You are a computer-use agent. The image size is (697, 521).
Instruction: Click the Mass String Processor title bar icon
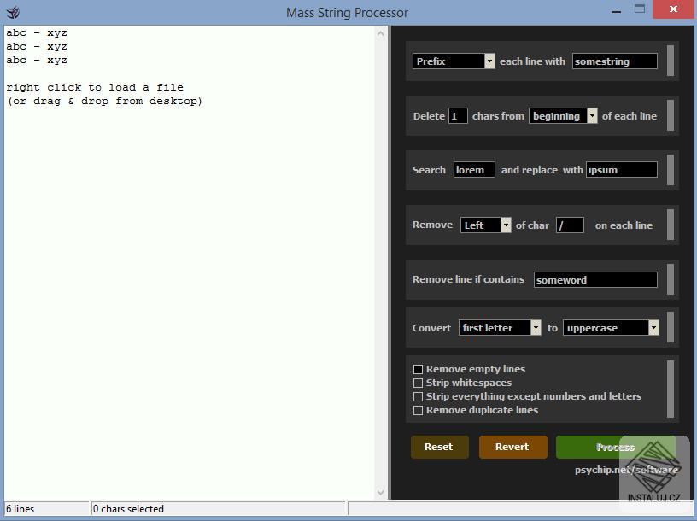[x=12, y=12]
